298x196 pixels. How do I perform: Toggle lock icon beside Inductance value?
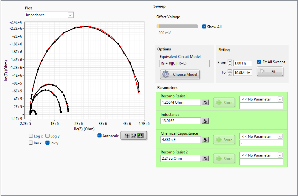(x=205, y=121)
